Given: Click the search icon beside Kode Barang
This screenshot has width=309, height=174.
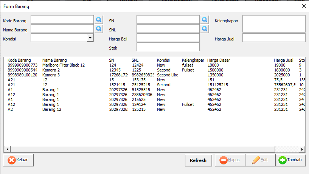Looking at the screenshot, I should tap(98, 19).
